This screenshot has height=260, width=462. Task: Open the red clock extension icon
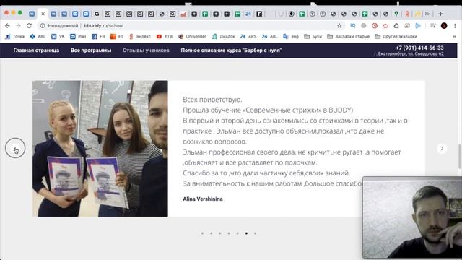tap(375, 26)
